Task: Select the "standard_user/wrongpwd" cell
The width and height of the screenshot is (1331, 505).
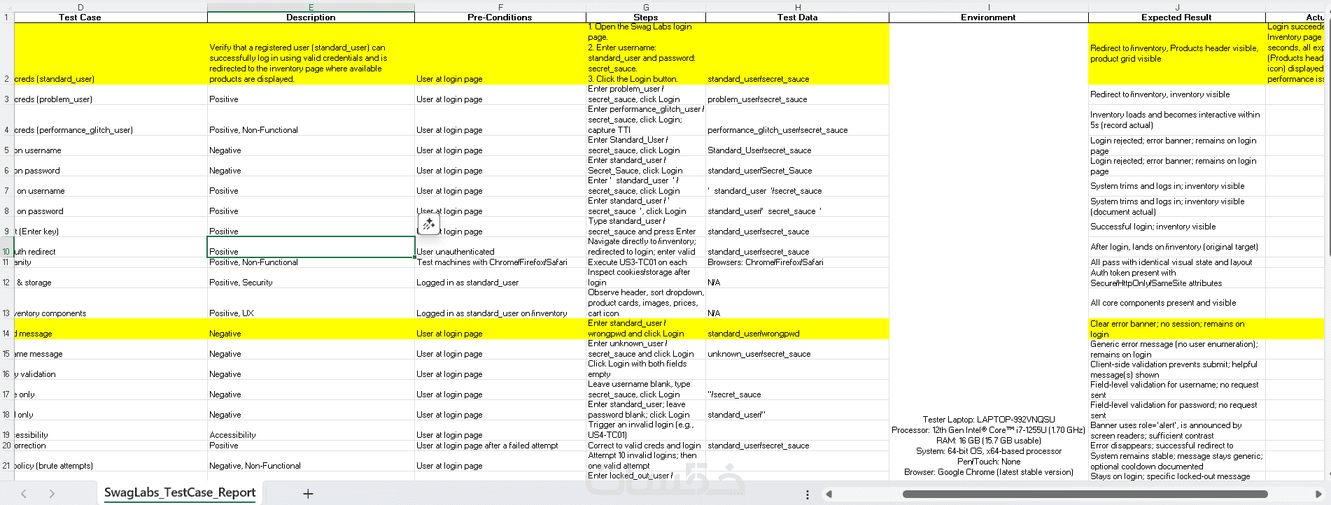Action: [798, 329]
